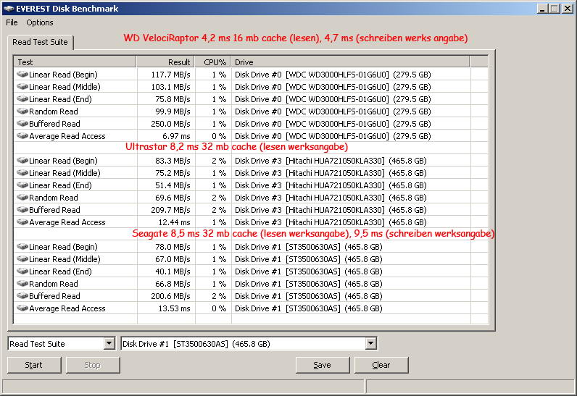Click the drive icon of 75.2 MB/s Linear Read (Middle)

22,172
